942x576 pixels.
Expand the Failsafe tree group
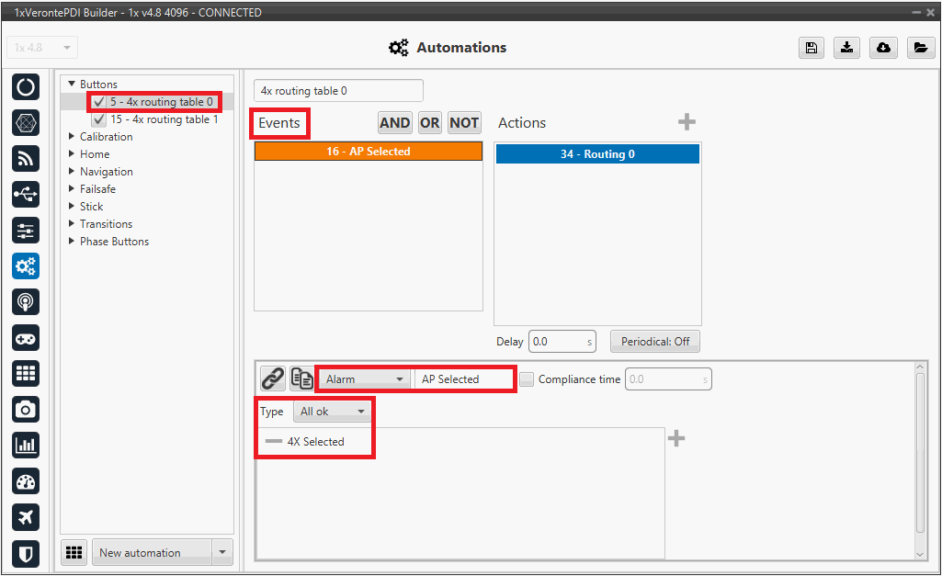(73, 189)
